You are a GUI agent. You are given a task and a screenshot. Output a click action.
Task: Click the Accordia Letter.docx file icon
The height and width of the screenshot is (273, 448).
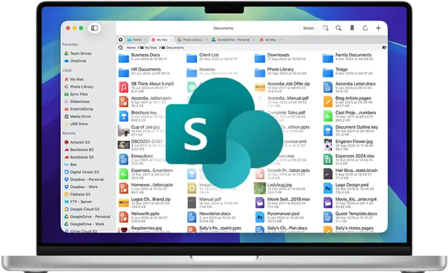point(328,87)
